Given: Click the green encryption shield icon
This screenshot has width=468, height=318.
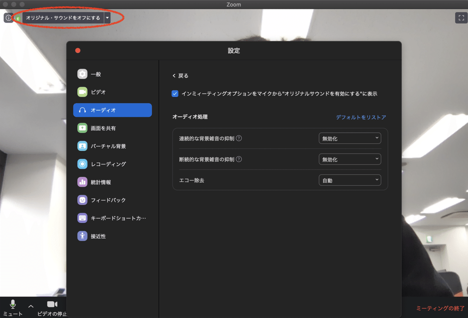Looking at the screenshot, I should click(18, 18).
